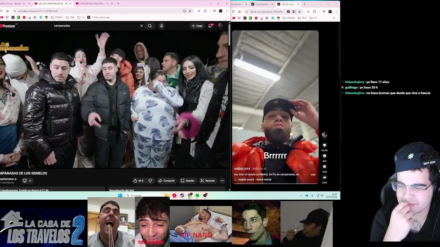Open YouTube bookmark in TikTok window
Image resolution: width=440 pixels, height=247 pixels.
click(x=234, y=18)
